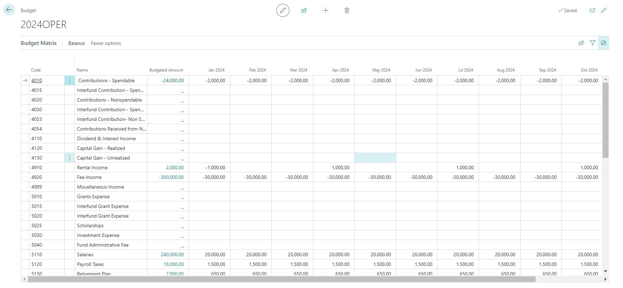Create new budget with plus icon
Viewport: 623px width, 288px height.
point(326,10)
